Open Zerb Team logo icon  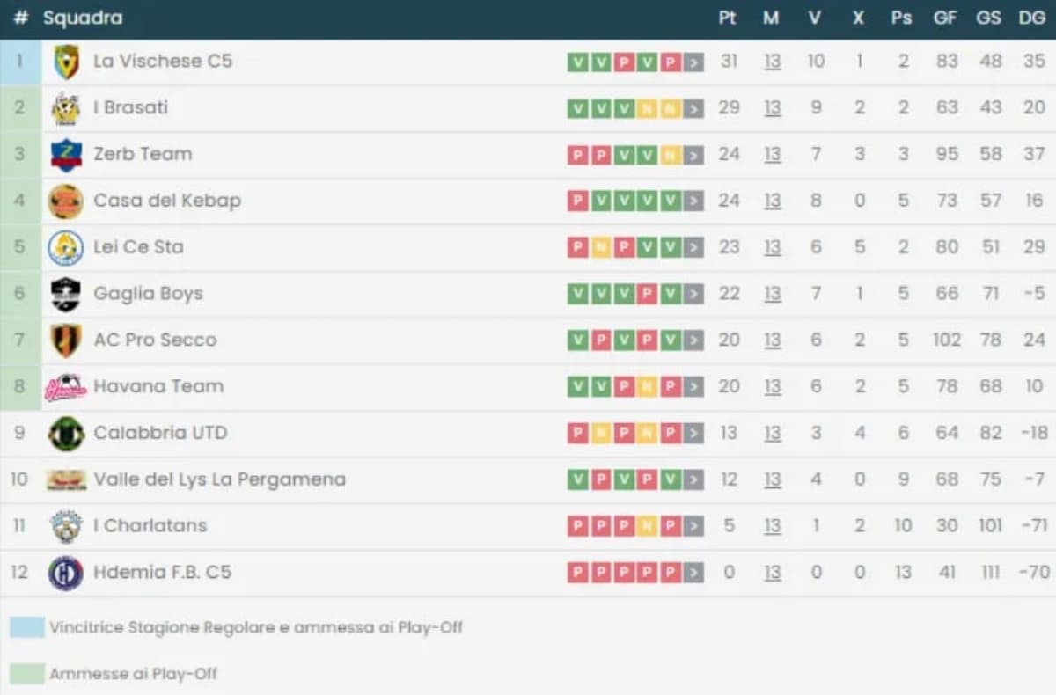tap(66, 155)
